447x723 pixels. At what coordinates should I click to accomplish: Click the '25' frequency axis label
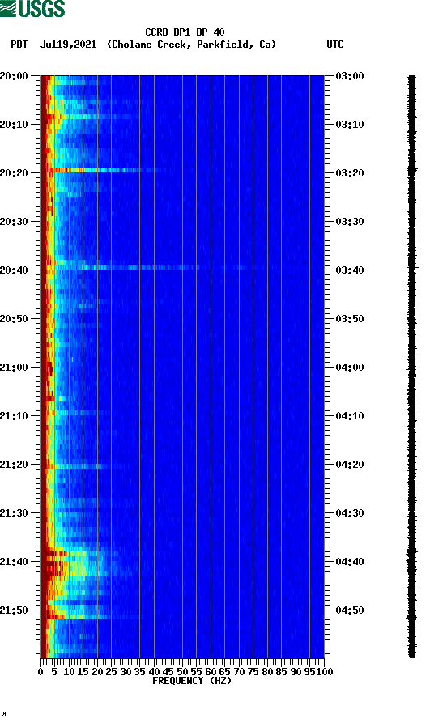click(x=111, y=672)
